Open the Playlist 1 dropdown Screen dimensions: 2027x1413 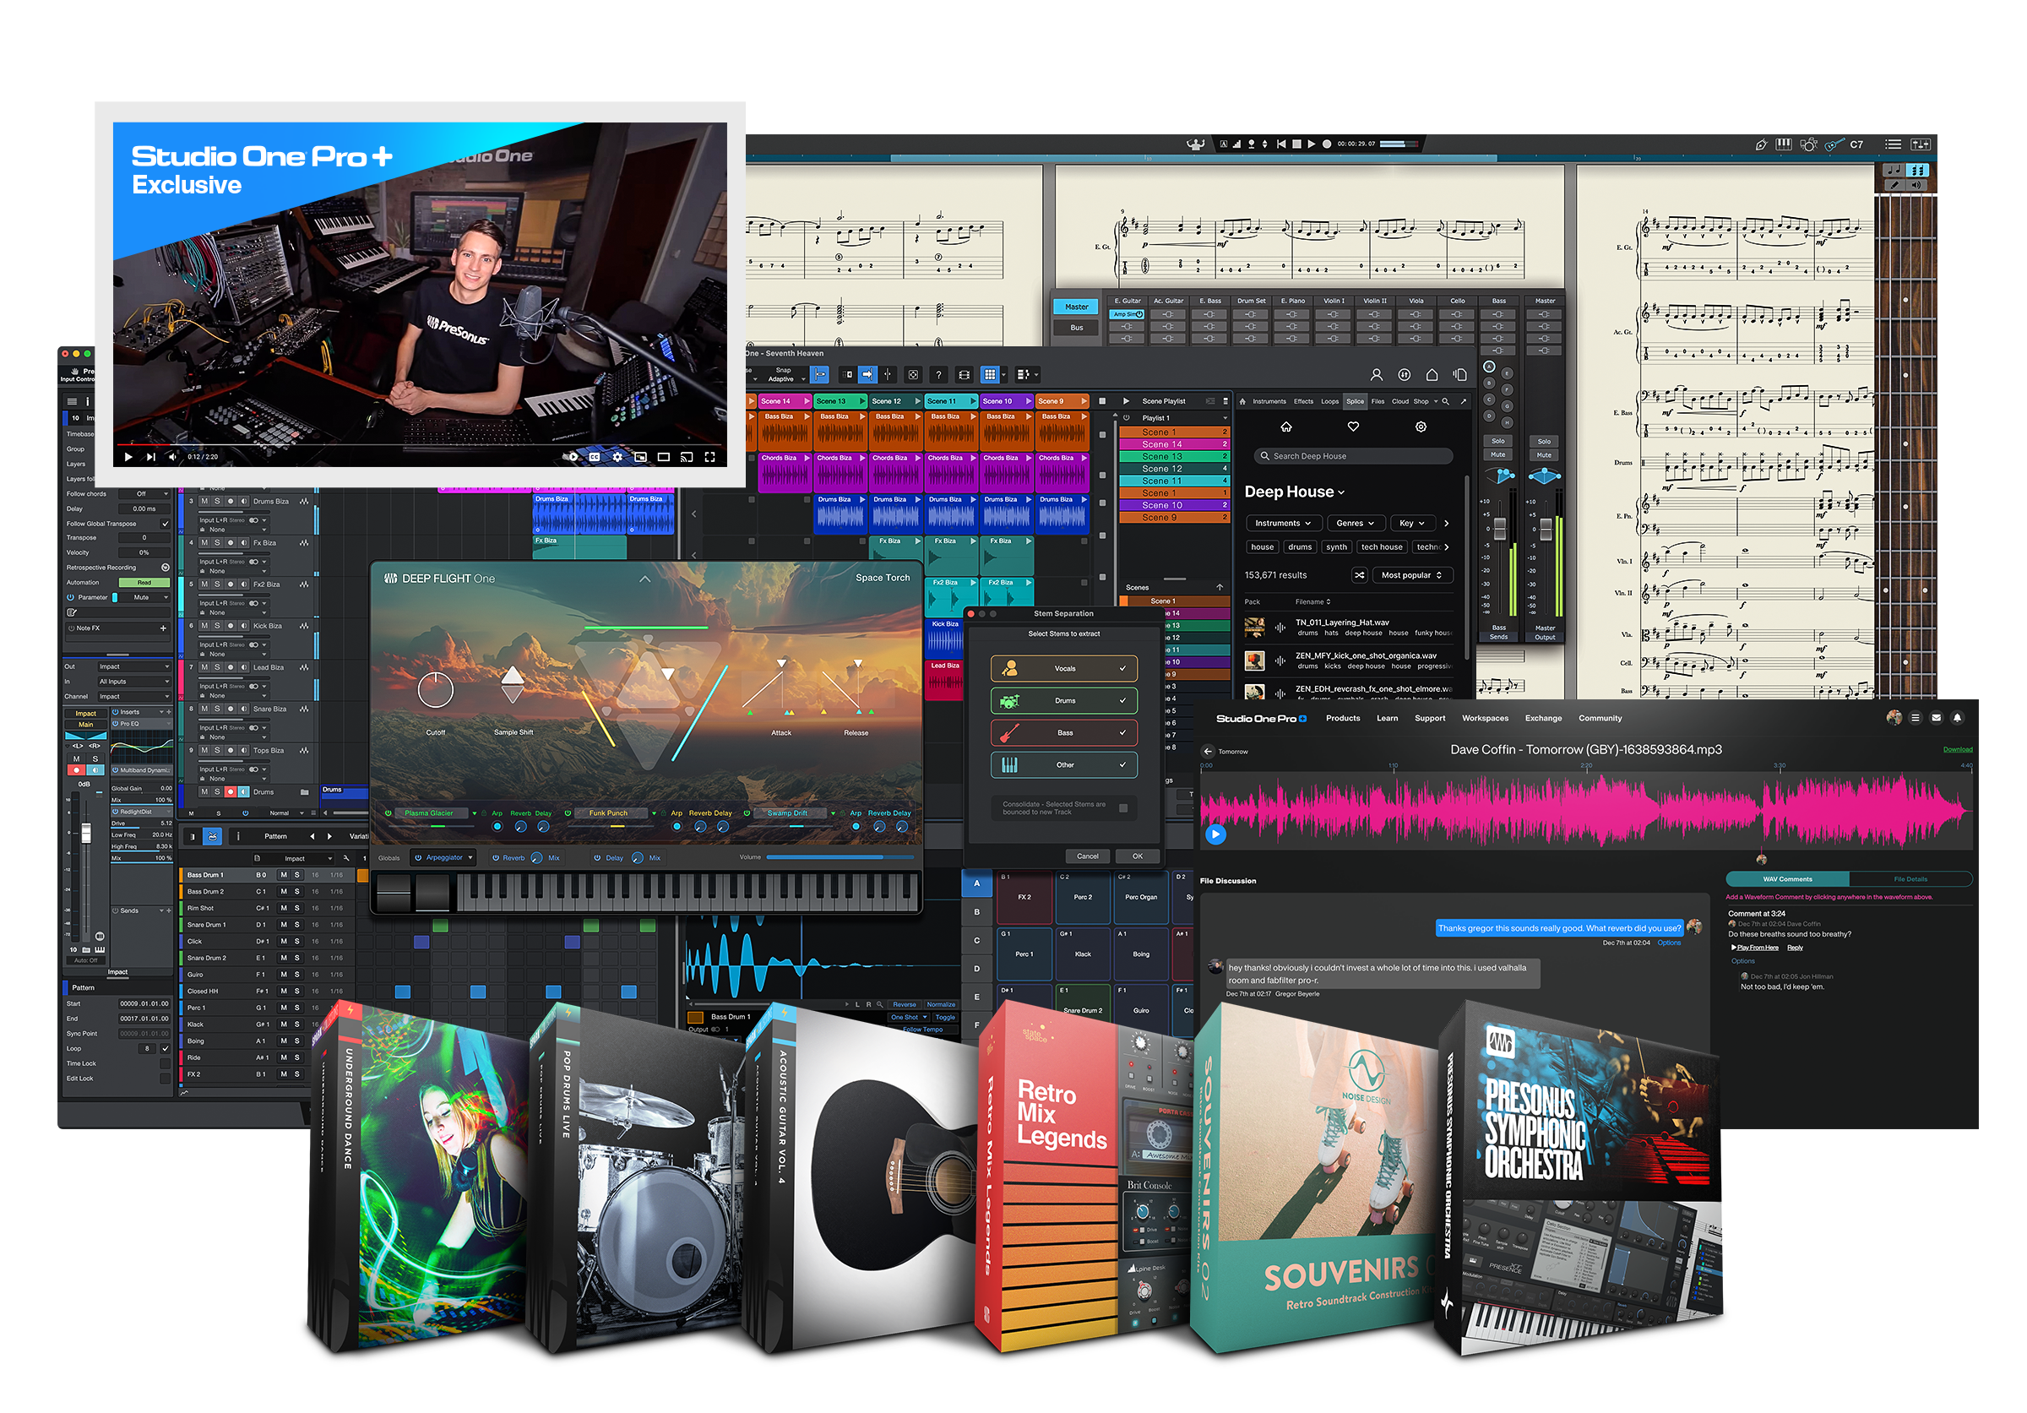(x=1175, y=418)
